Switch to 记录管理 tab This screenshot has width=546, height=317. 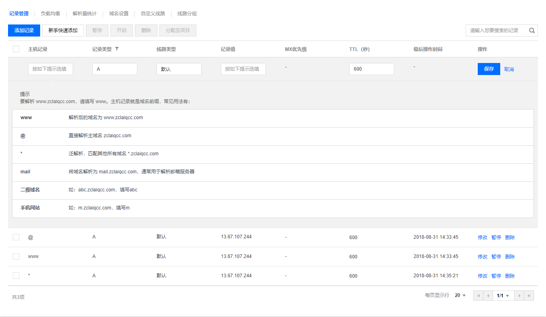pos(19,14)
